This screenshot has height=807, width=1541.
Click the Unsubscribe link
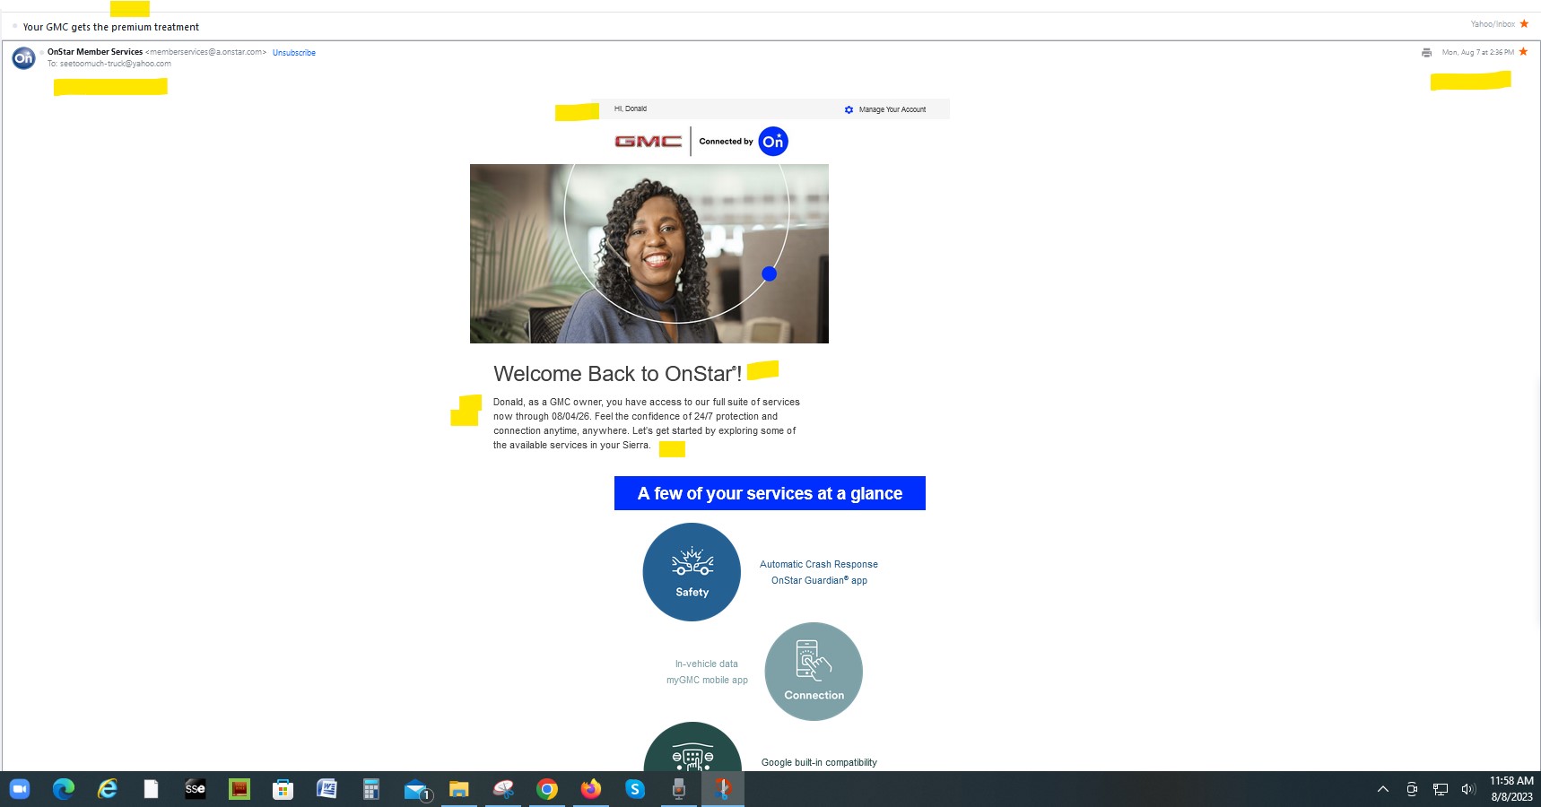click(293, 53)
